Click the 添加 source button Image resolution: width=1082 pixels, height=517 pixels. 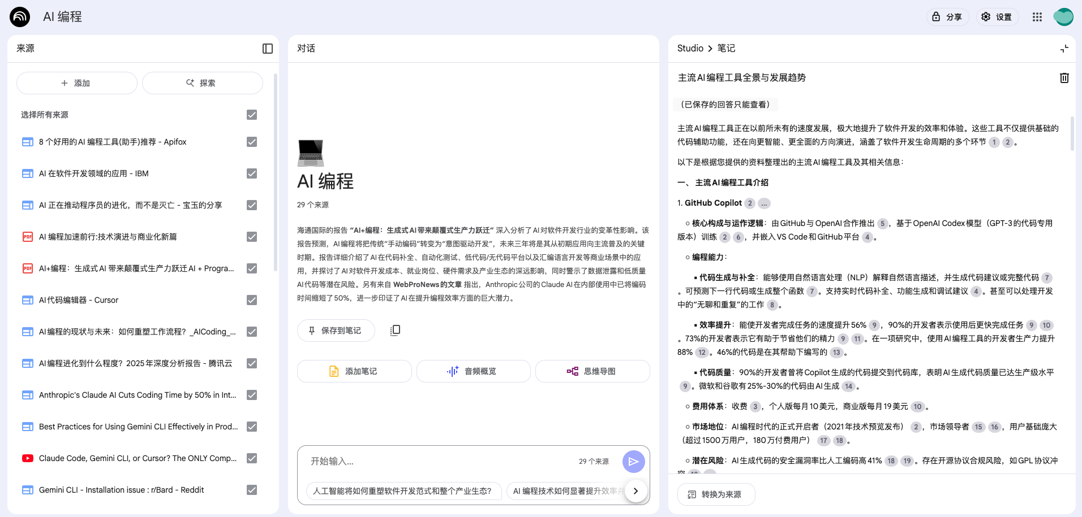tap(77, 83)
